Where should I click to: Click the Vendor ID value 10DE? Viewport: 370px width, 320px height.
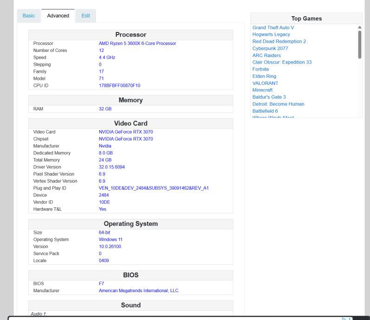[x=104, y=202]
